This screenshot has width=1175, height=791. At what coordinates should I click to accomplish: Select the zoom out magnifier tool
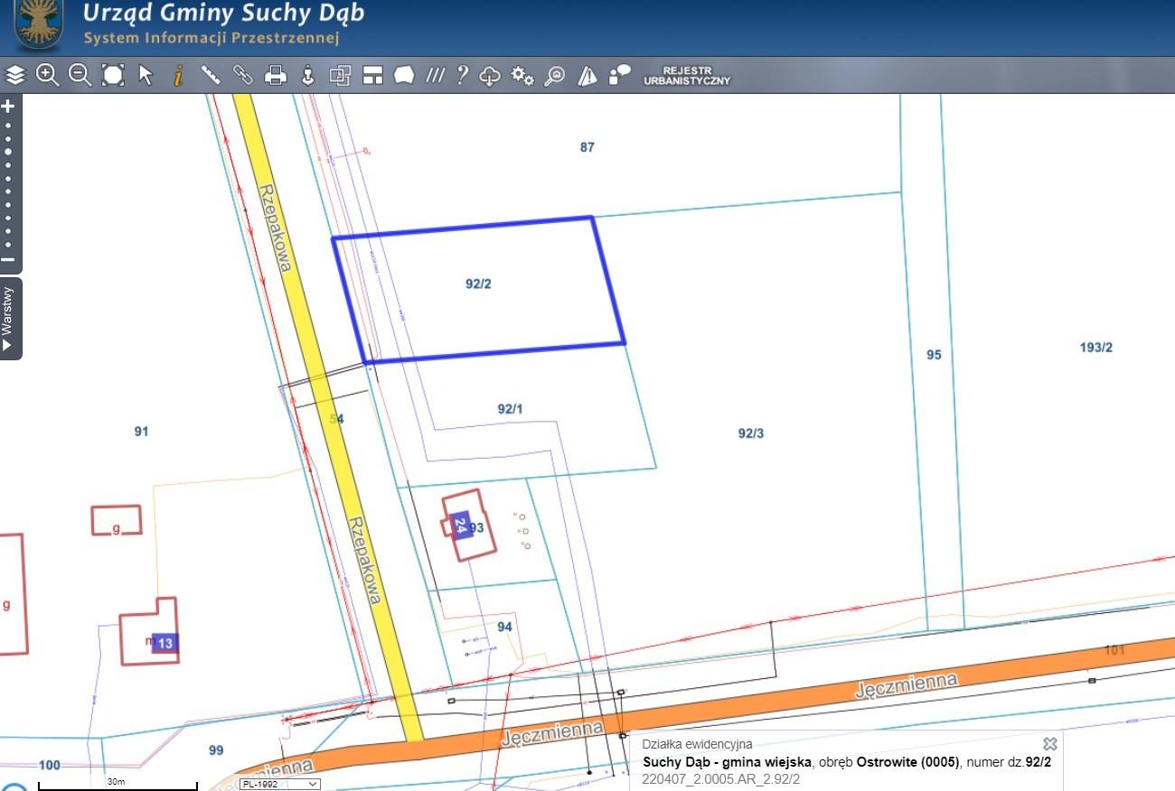80,76
